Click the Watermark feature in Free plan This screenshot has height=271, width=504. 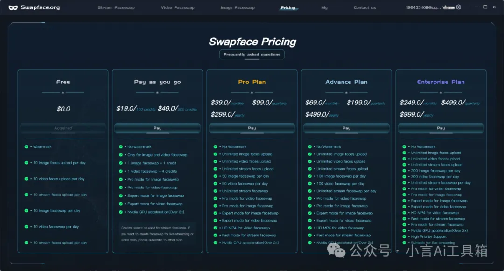(42, 147)
